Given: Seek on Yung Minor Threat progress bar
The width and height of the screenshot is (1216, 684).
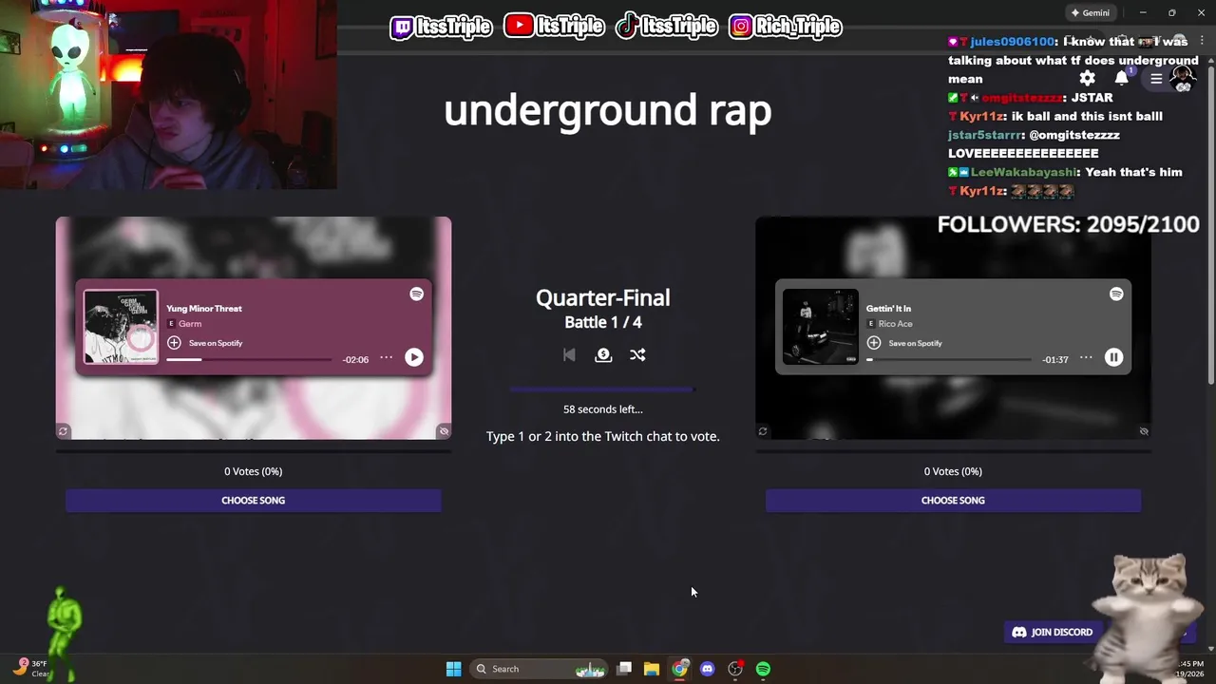Looking at the screenshot, I should (250, 359).
